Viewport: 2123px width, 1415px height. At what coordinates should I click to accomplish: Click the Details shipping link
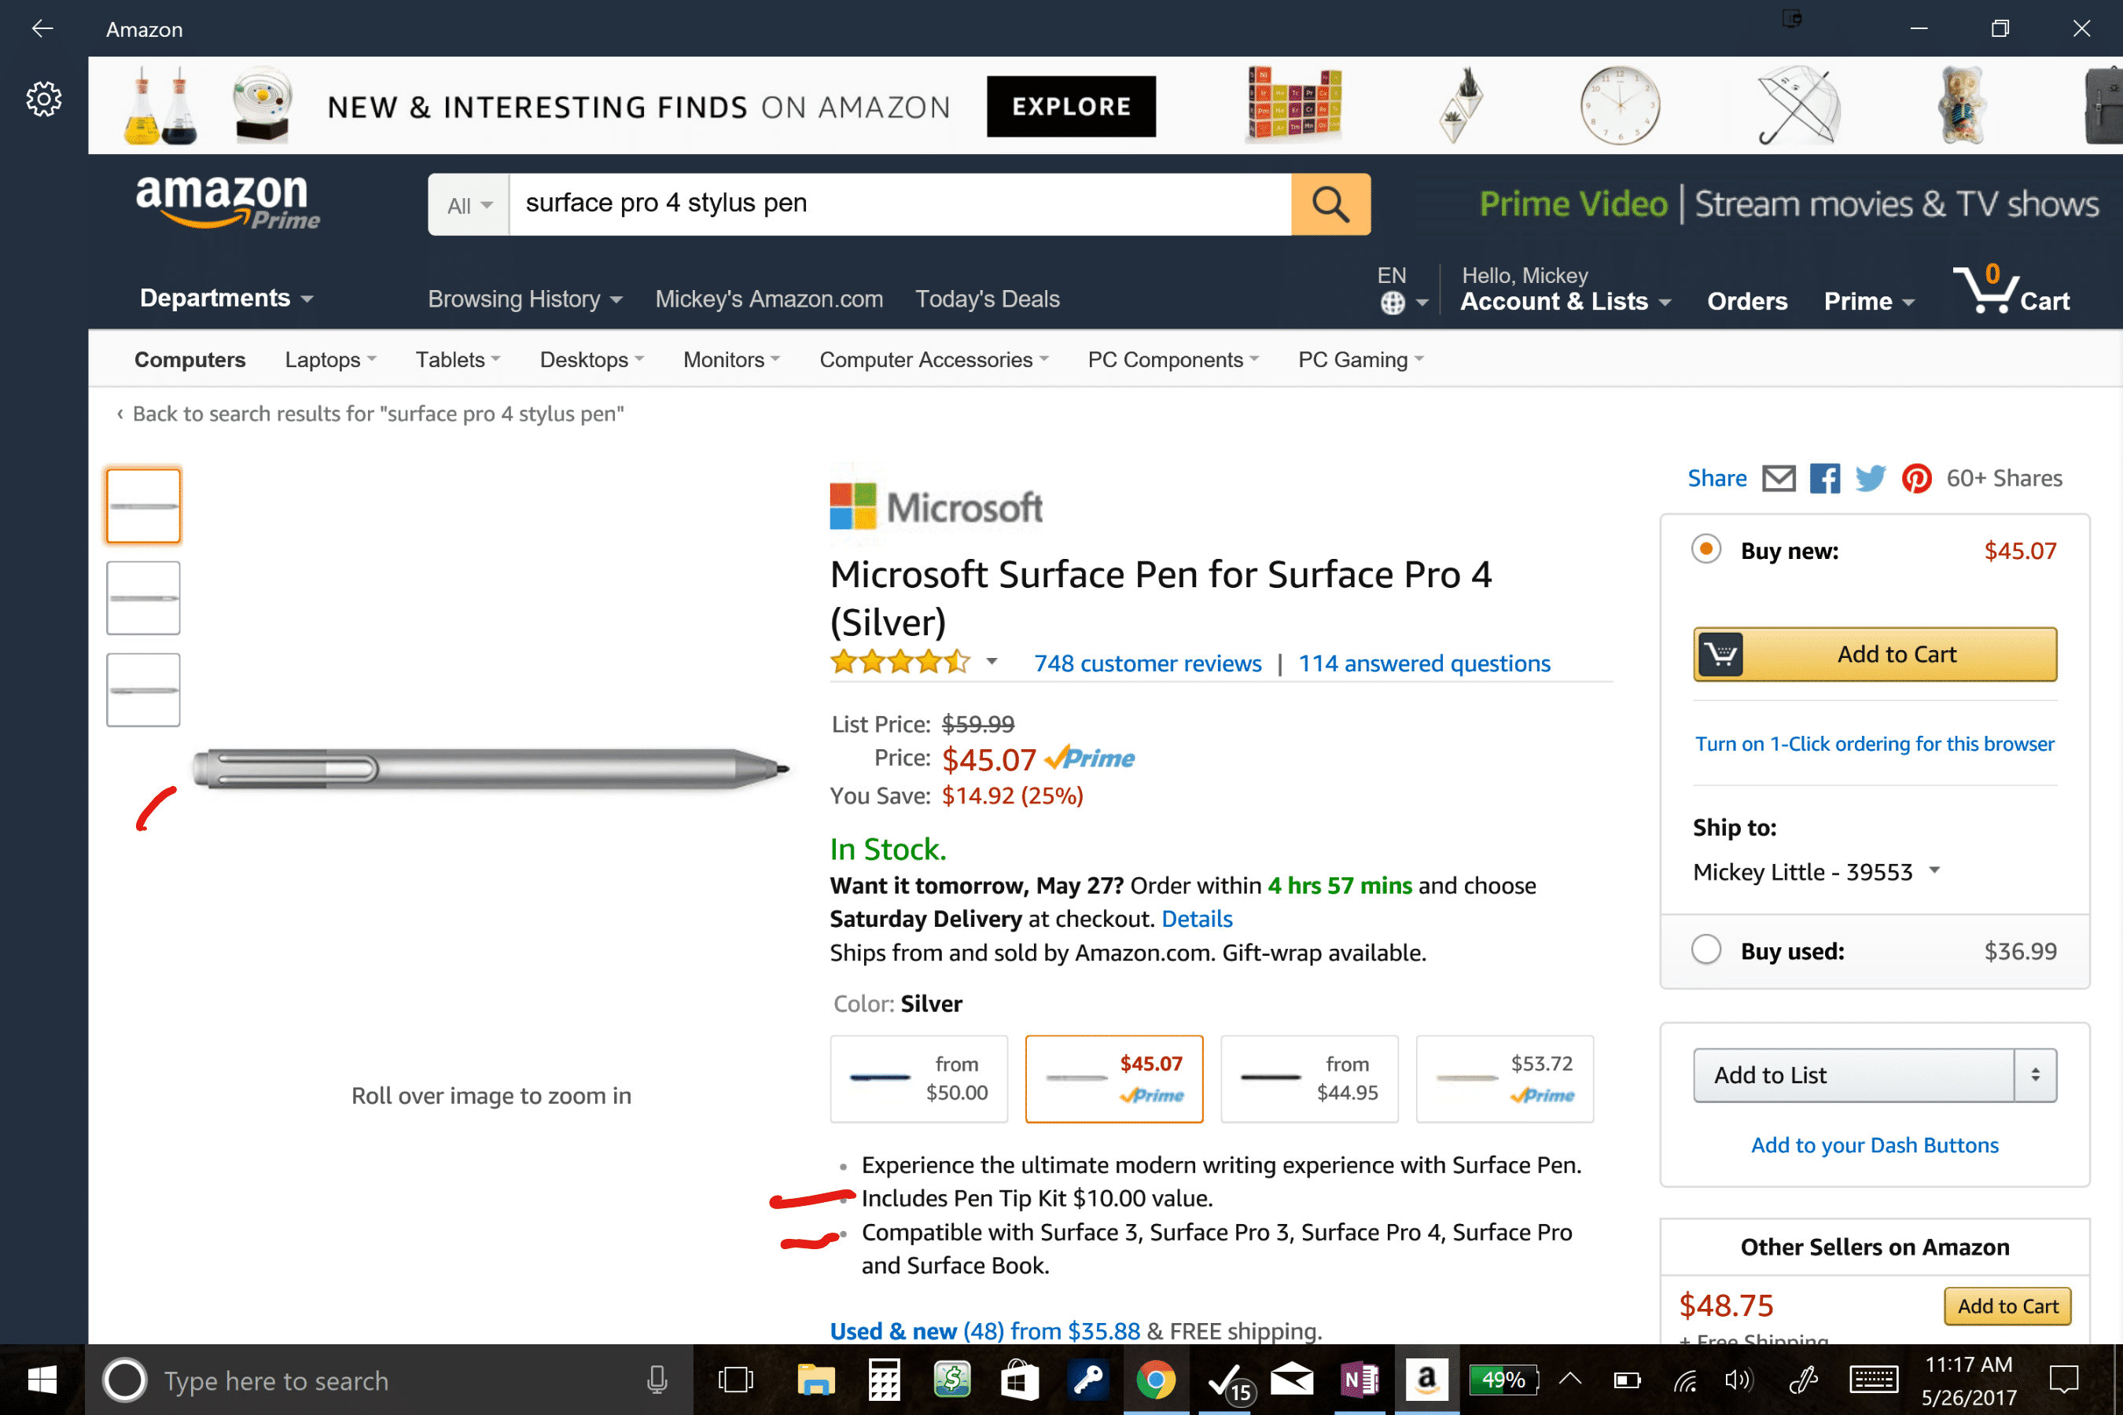[x=1194, y=919]
